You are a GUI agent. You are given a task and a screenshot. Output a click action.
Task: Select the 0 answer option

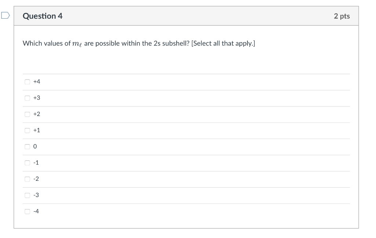[x=27, y=146]
